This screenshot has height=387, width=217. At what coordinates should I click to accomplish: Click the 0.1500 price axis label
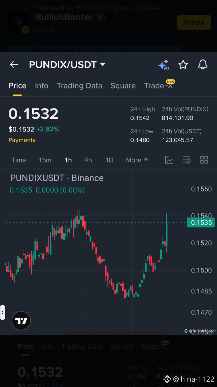(201, 270)
